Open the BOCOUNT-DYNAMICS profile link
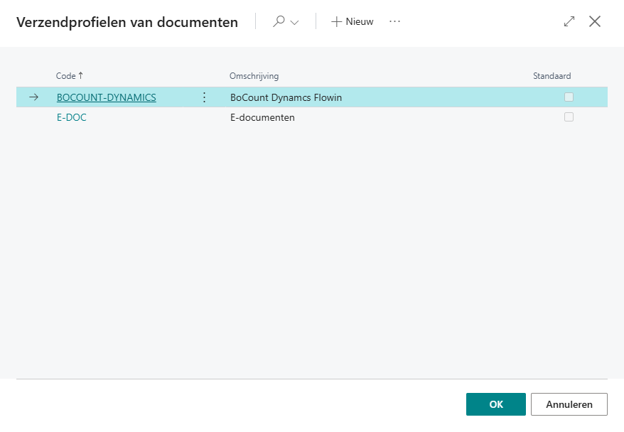 (x=107, y=97)
